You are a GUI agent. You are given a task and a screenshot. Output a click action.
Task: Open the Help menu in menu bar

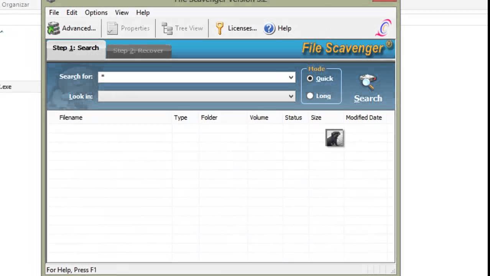tap(143, 13)
